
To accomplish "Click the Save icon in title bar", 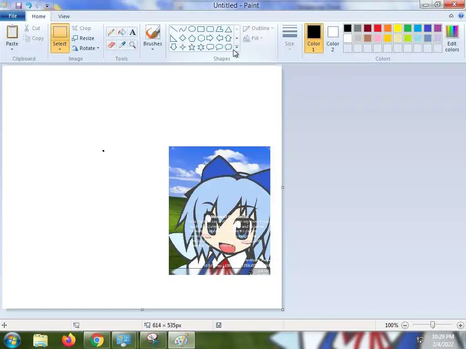I will [19, 5].
